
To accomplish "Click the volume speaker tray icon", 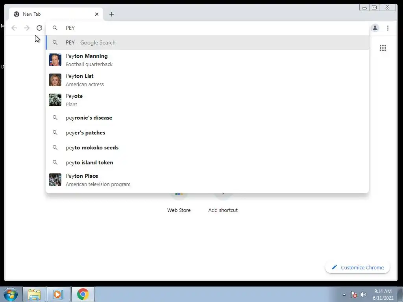I will [x=363, y=295].
